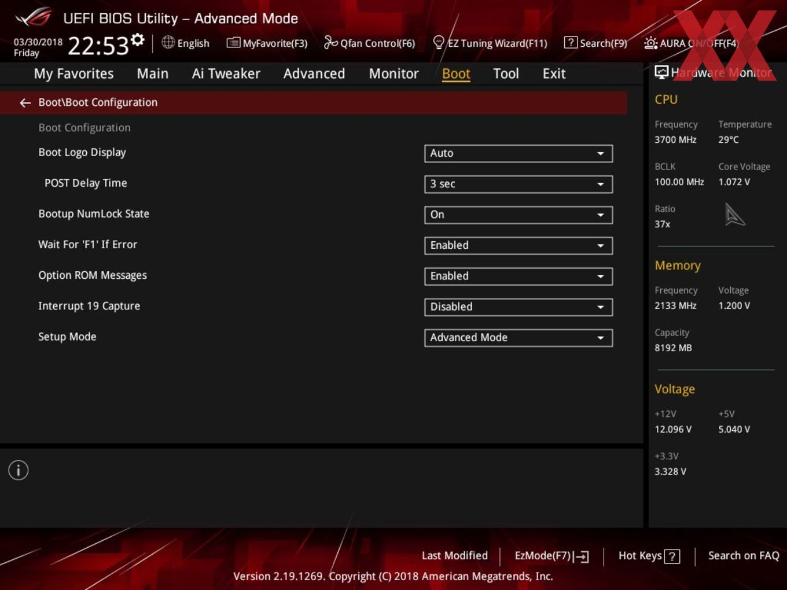The image size is (787, 590).
Task: Select the POST Delay Time label
Action: click(x=86, y=183)
